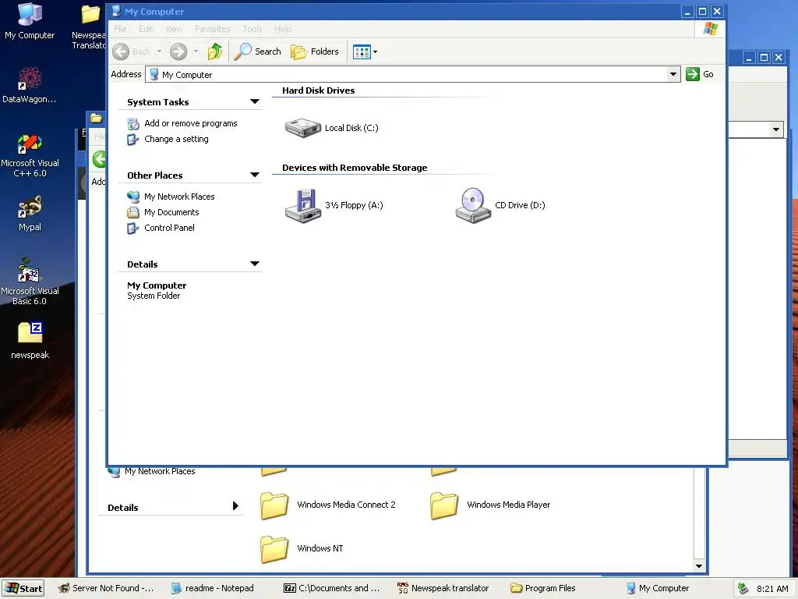
Task: Select the CD Drive (D:) icon
Action: [x=473, y=205]
